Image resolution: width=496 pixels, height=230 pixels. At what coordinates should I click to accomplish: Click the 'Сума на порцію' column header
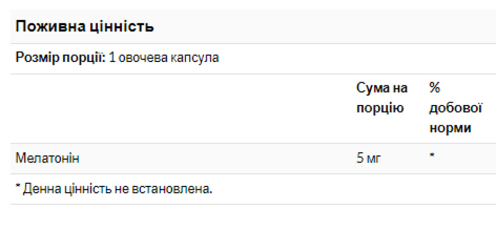coord(382,98)
